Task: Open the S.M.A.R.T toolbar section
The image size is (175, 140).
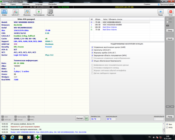Action: [x=15, y=12]
